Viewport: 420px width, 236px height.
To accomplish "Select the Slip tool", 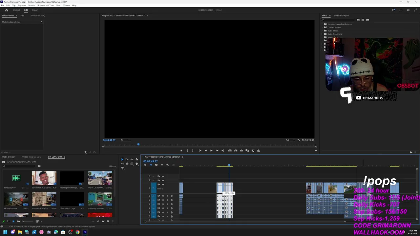I will pyautogui.click(x=122, y=164).
